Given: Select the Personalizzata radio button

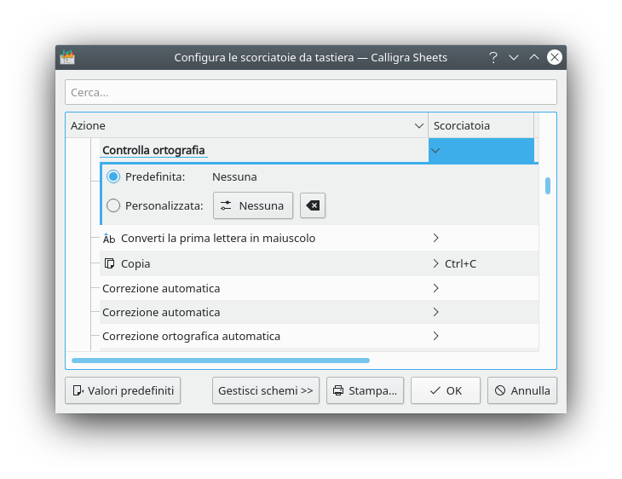Looking at the screenshot, I should 113,205.
